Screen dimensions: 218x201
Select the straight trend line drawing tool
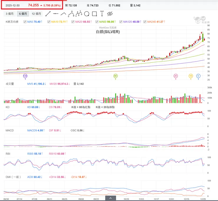pyautogui.click(x=48, y=14)
